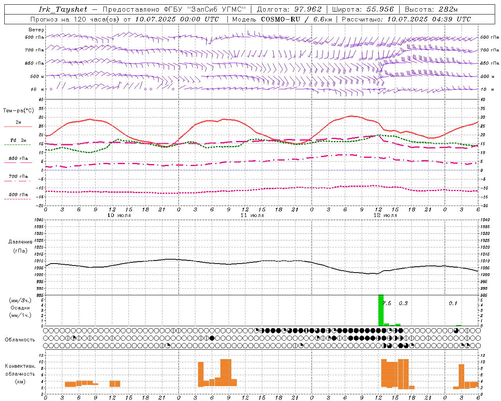Click the tall green precipitation bar
The height and width of the screenshot is (401, 501).
click(381, 310)
